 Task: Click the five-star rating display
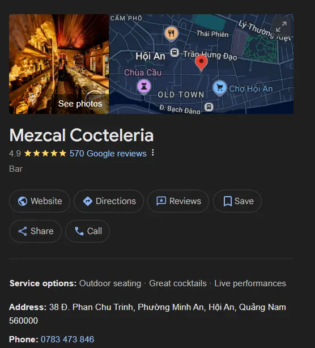(45, 154)
